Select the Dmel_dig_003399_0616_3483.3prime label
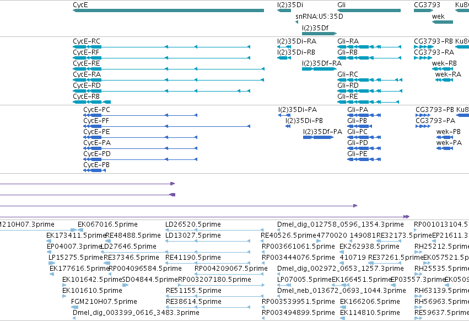This screenshot has height=321, width=469. (136, 313)
